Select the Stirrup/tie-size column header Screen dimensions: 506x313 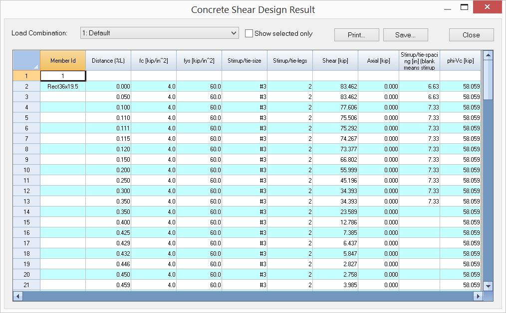(x=244, y=60)
